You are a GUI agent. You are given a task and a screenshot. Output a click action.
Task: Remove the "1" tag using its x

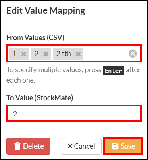click(x=24, y=54)
